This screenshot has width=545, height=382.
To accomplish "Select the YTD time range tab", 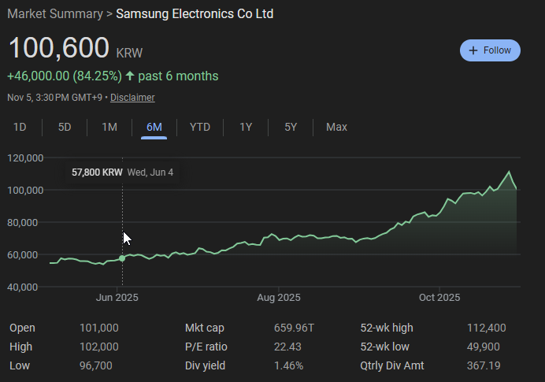I will click(x=200, y=128).
